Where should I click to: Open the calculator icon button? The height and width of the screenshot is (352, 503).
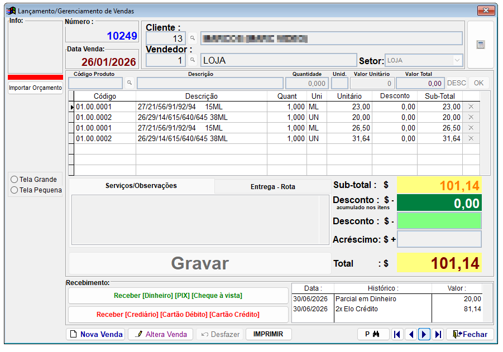[x=480, y=45]
